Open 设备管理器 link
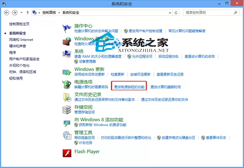This screenshot has width=244, height=168. tap(87, 61)
